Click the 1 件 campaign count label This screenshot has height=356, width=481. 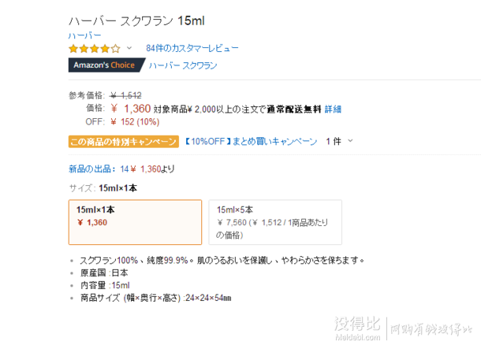[x=333, y=141]
